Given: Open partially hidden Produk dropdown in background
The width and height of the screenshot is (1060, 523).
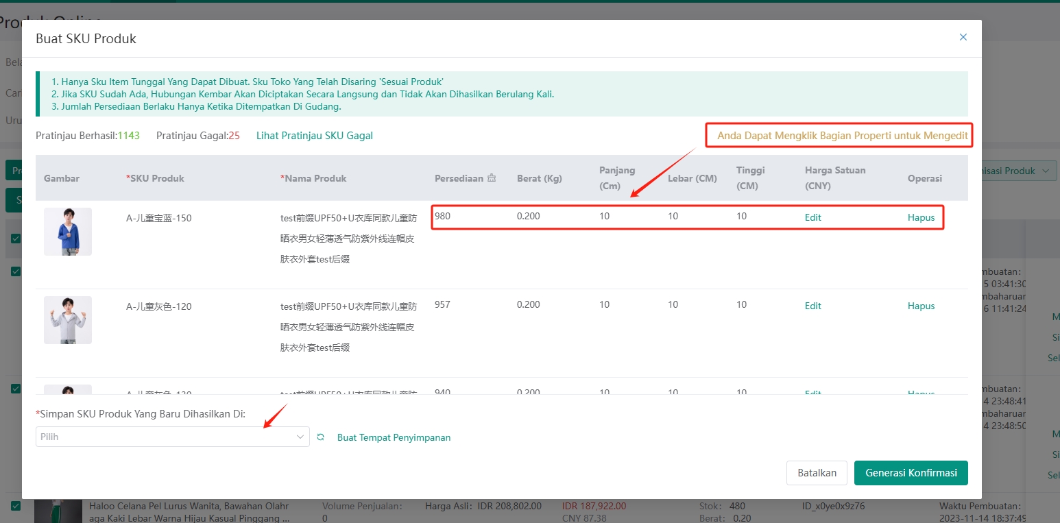Looking at the screenshot, I should point(1020,171).
